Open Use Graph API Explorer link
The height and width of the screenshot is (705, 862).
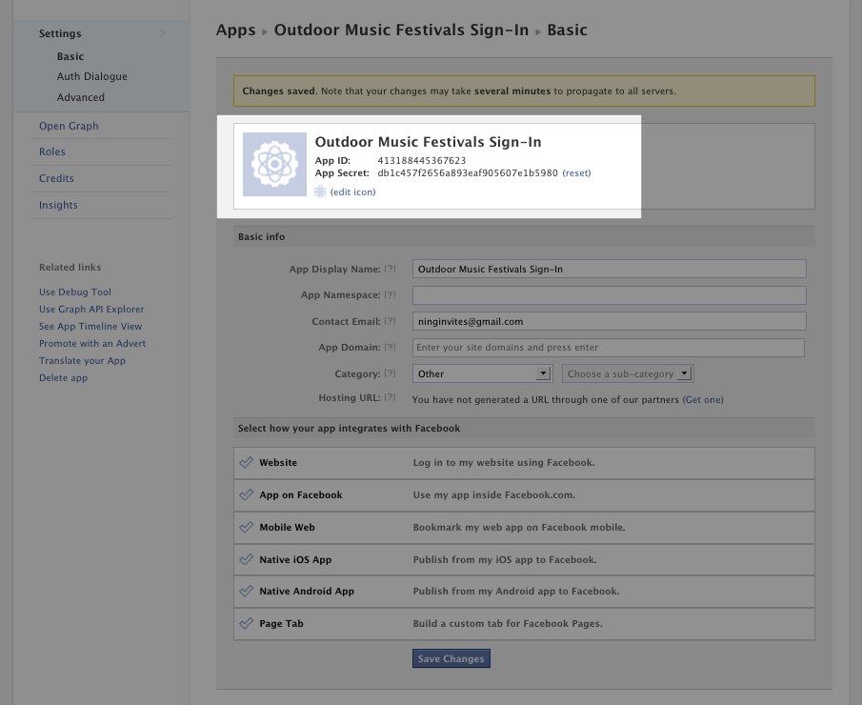pos(91,309)
